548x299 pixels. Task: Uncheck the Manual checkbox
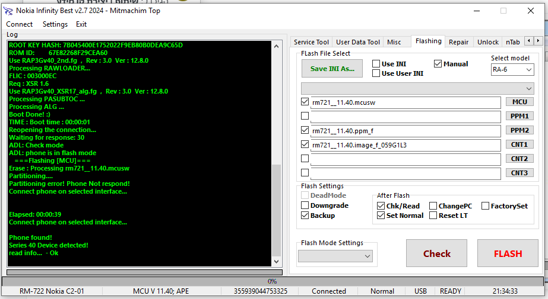tap(438, 64)
